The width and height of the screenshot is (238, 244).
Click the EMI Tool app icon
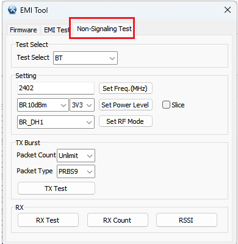12,10
